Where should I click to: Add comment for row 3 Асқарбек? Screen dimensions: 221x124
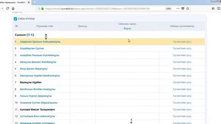(x=182, y=55)
